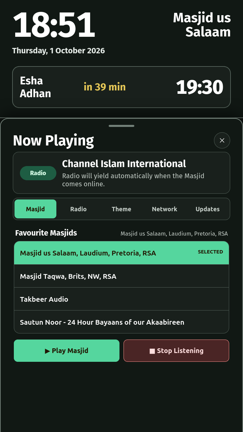Click the Channel Islam International title
This screenshot has height=432, width=243.
[x=124, y=164]
